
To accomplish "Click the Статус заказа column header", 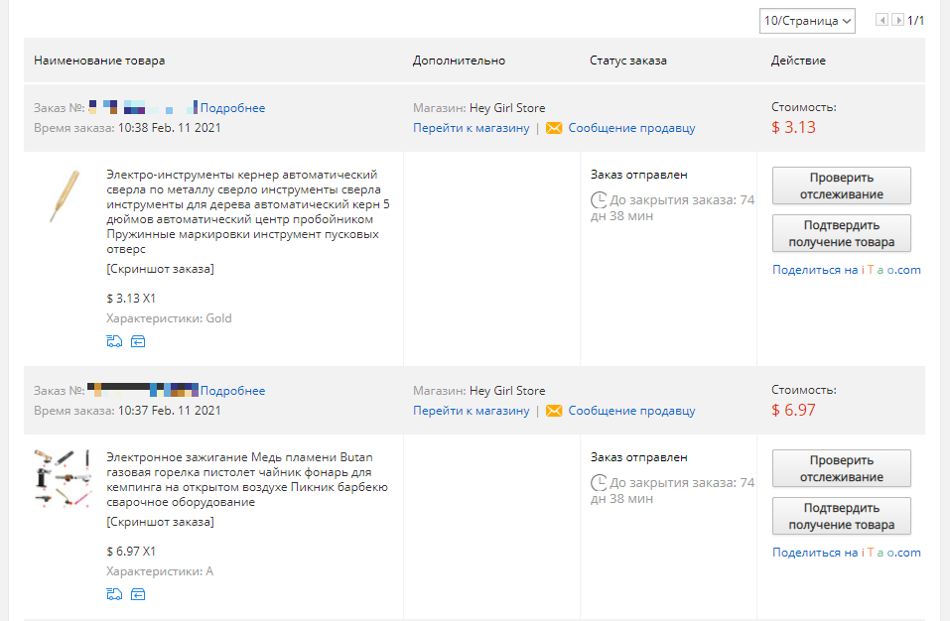I will coord(628,61).
